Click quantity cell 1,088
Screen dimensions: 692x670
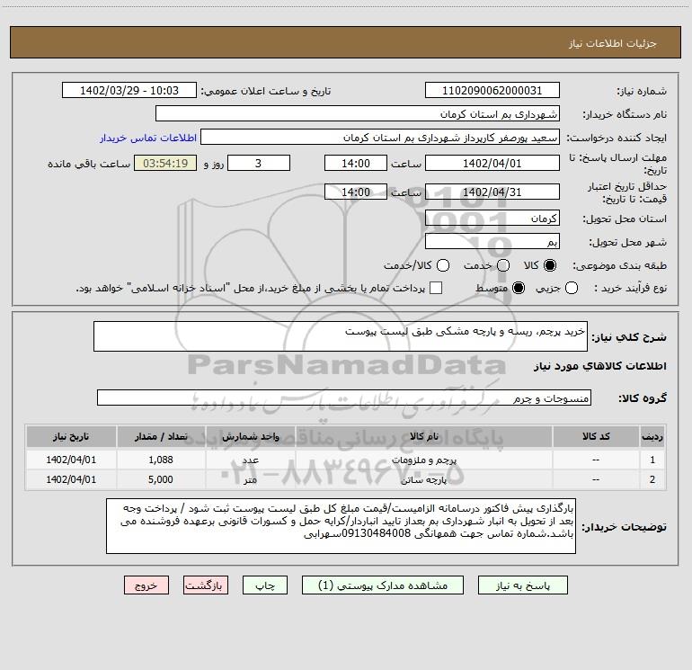pos(161,460)
